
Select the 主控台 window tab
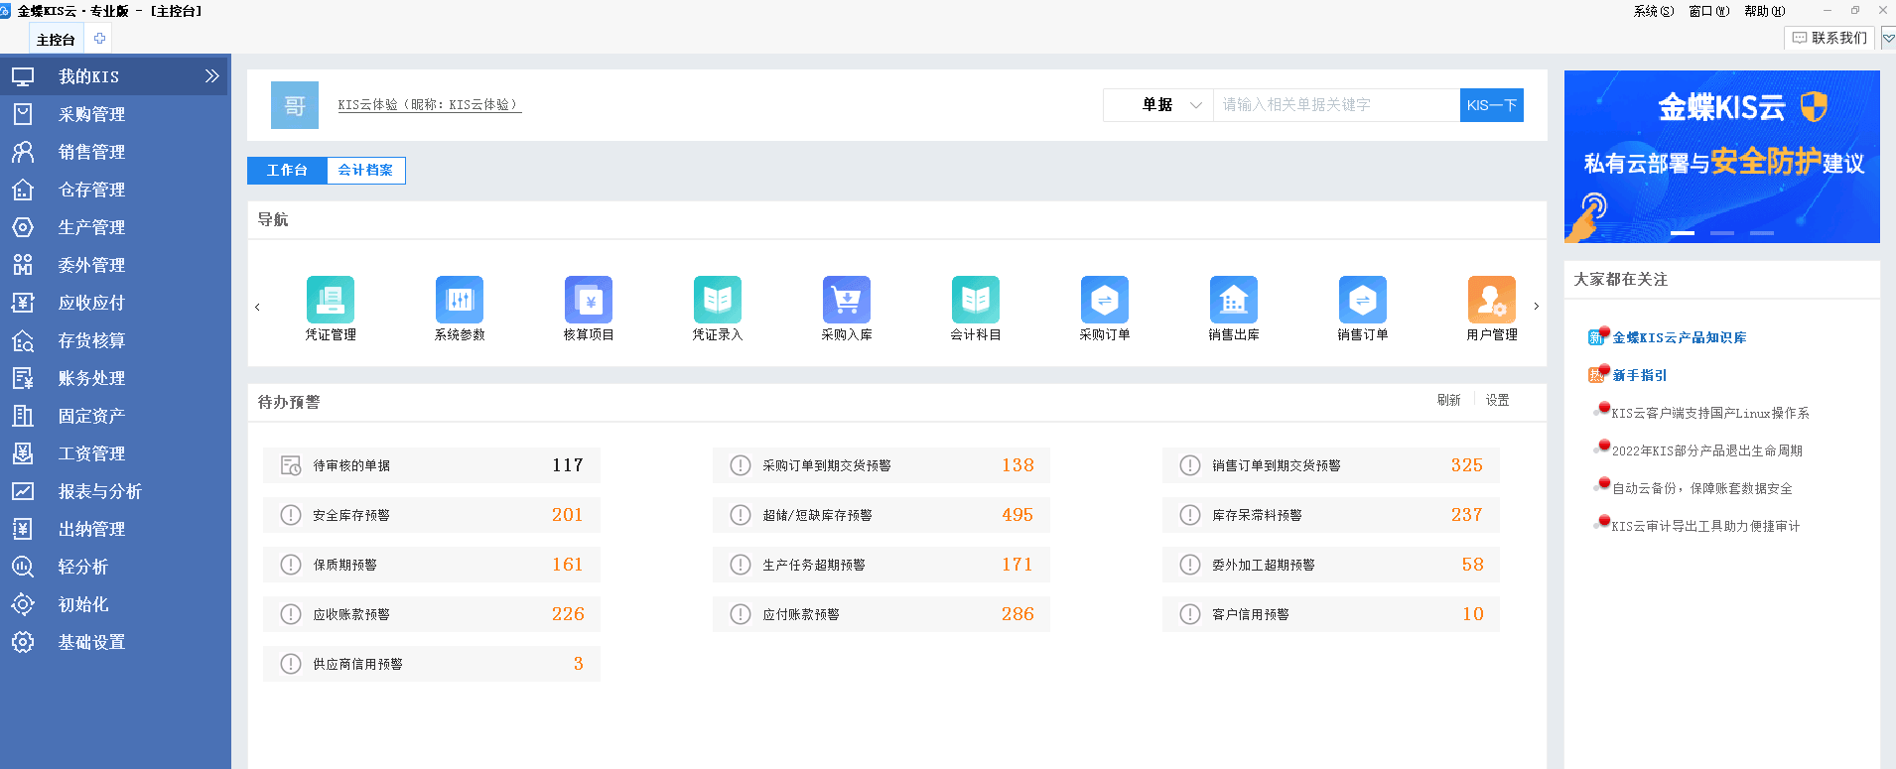pos(56,40)
